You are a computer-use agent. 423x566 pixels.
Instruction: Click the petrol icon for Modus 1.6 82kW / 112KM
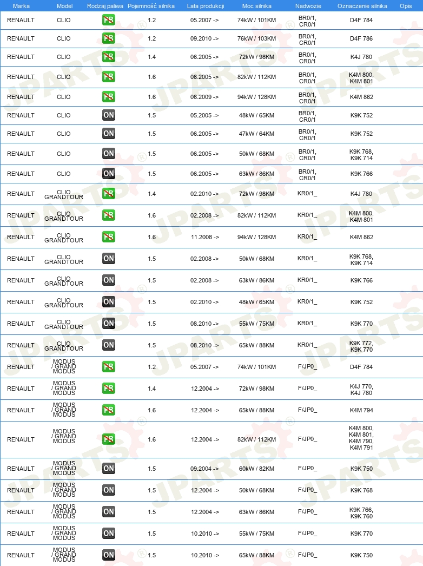pyautogui.click(x=109, y=439)
